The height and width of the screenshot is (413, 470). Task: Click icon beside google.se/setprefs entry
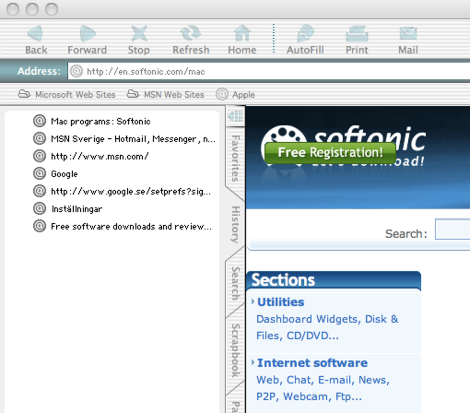[x=39, y=191]
